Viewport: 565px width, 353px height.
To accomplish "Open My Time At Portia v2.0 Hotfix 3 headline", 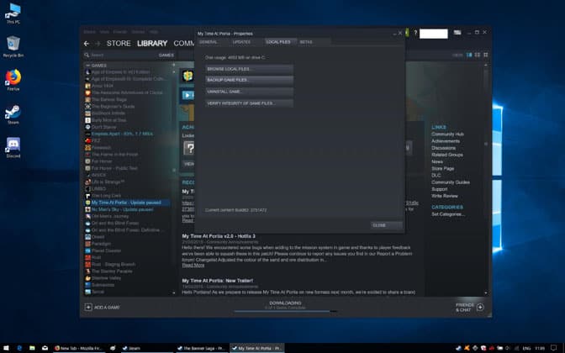I will 219,236.
